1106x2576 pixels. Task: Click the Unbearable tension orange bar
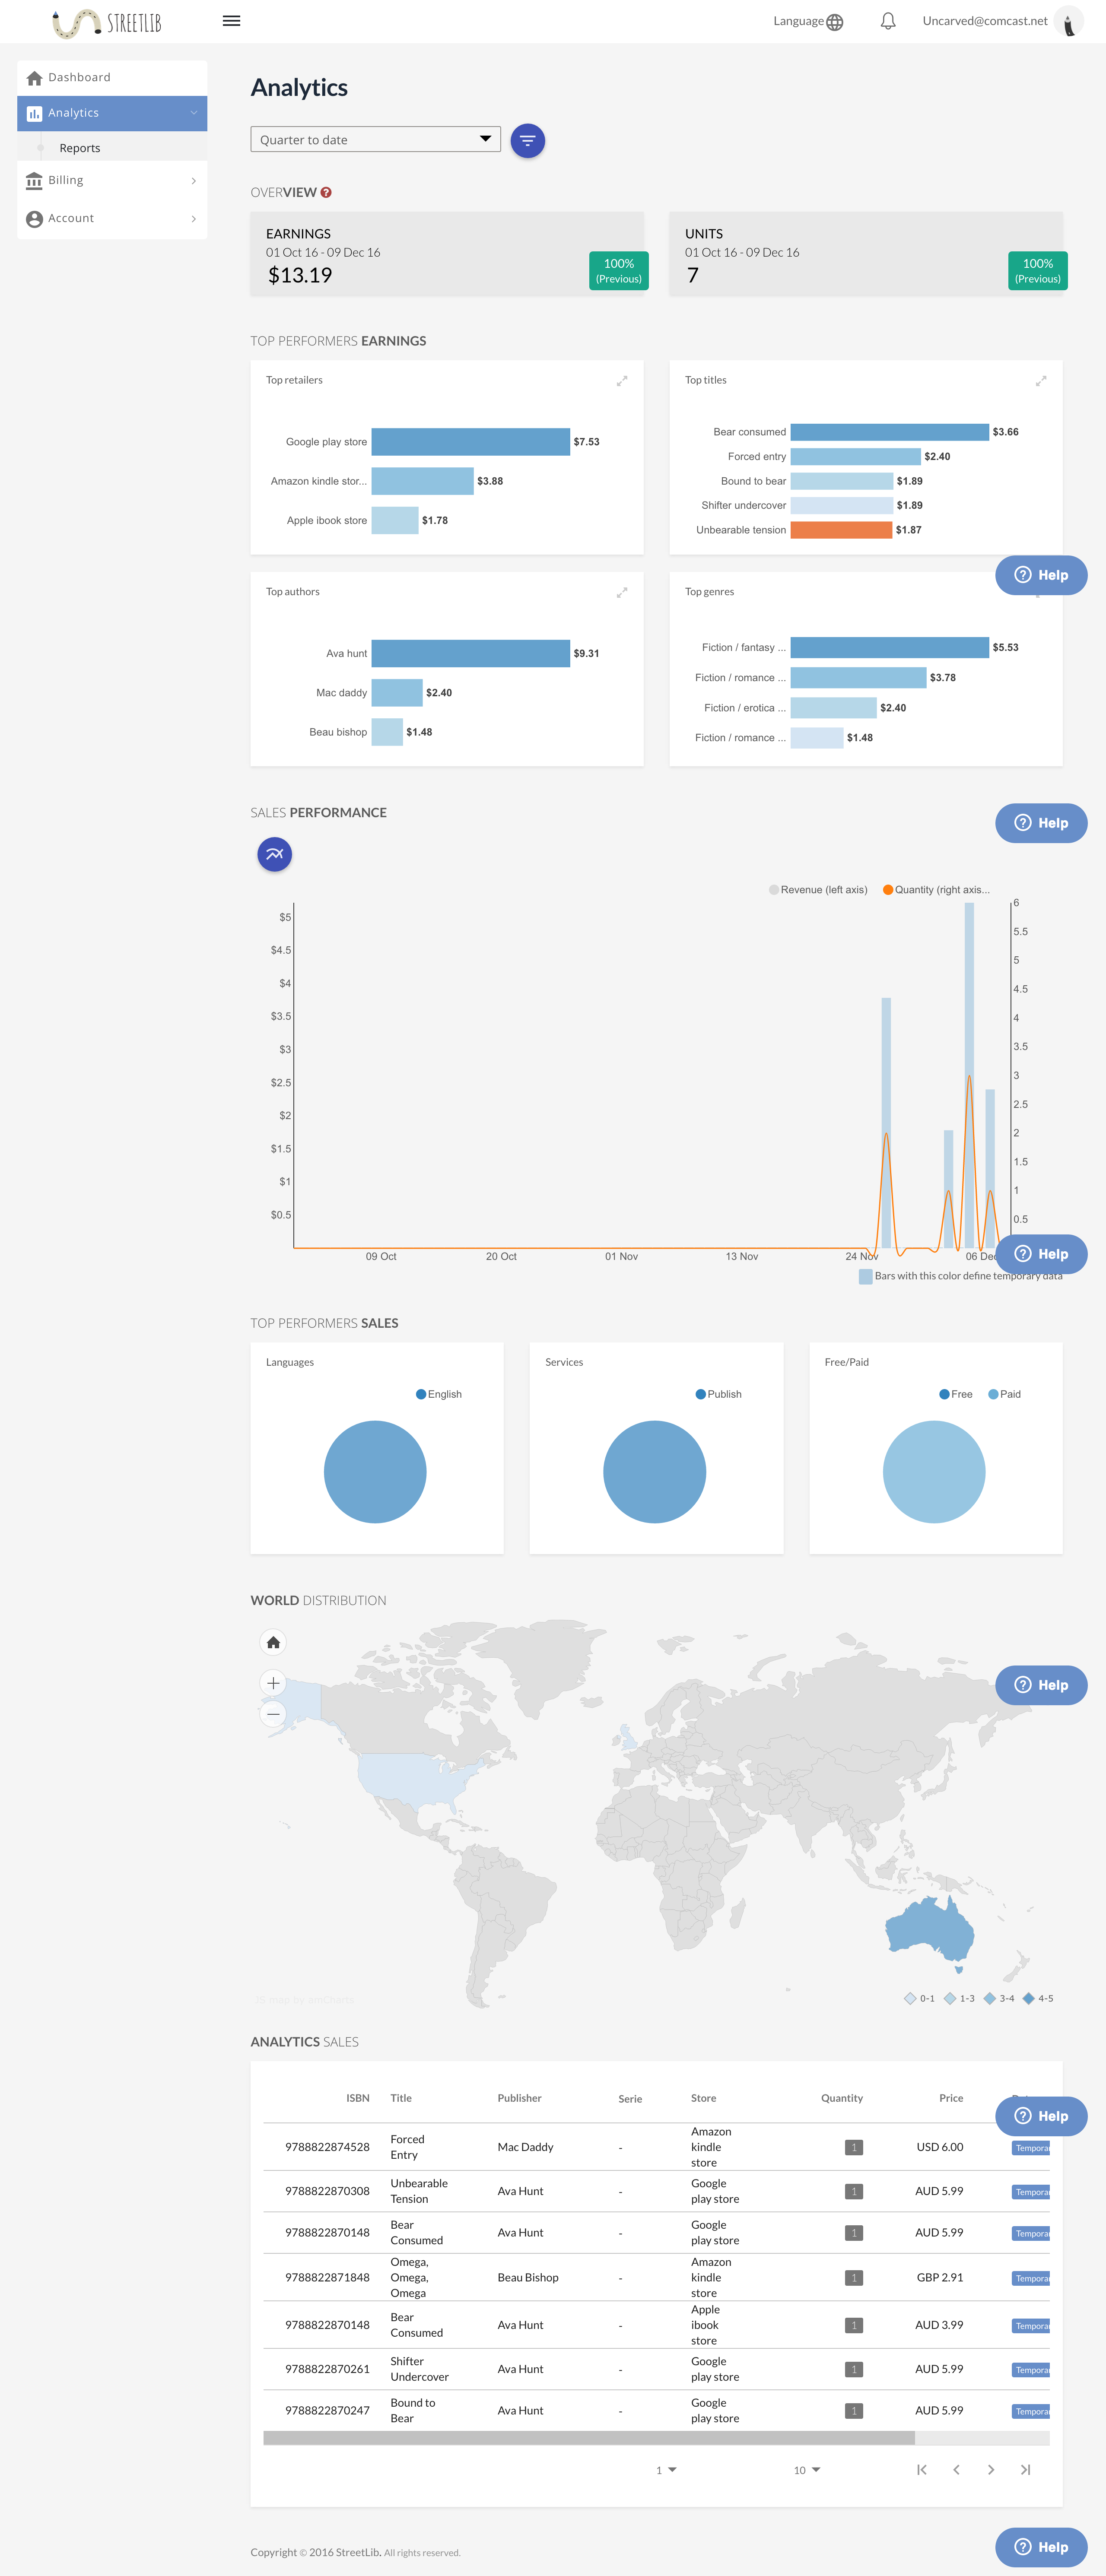point(841,530)
